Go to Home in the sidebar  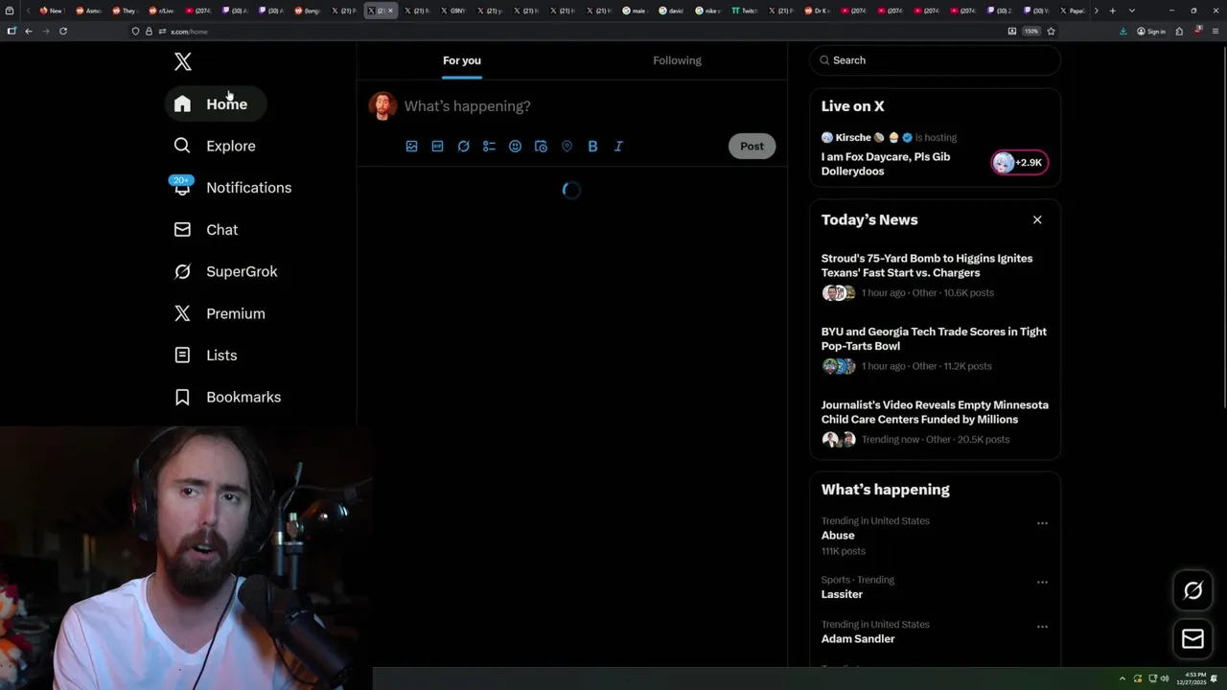(x=216, y=103)
